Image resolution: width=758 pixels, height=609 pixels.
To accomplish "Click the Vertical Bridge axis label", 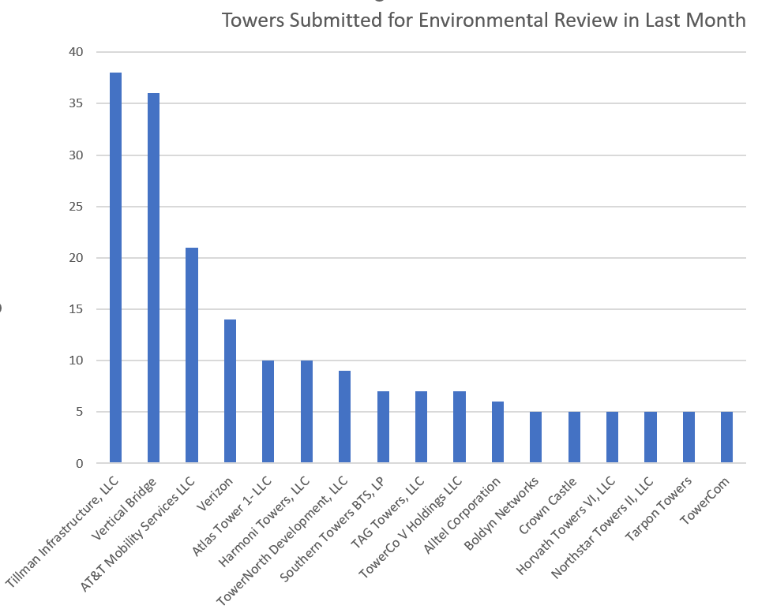I will (x=124, y=509).
